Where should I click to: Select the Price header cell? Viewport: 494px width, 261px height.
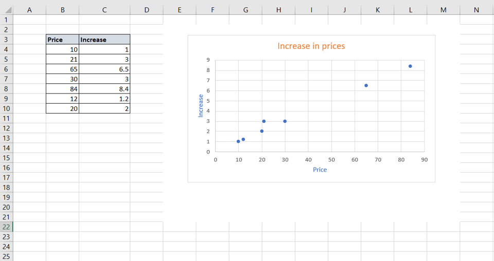62,40
